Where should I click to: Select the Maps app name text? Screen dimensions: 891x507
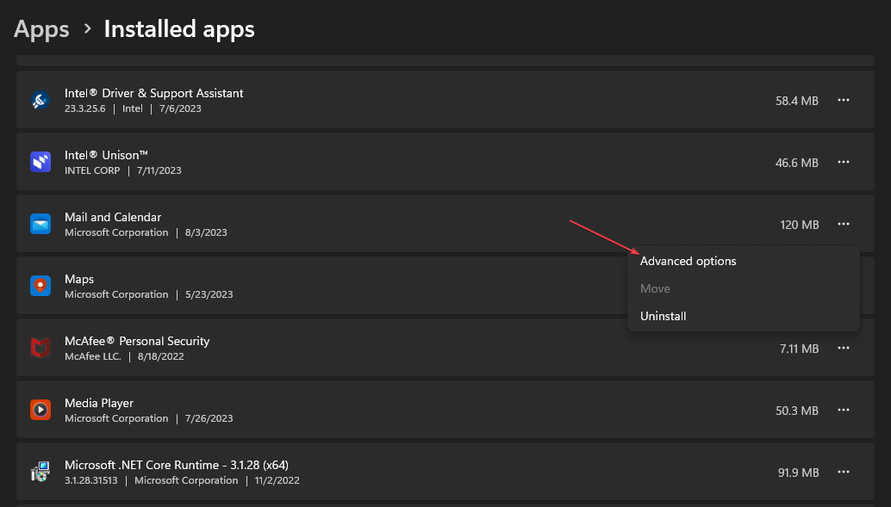[x=79, y=279]
